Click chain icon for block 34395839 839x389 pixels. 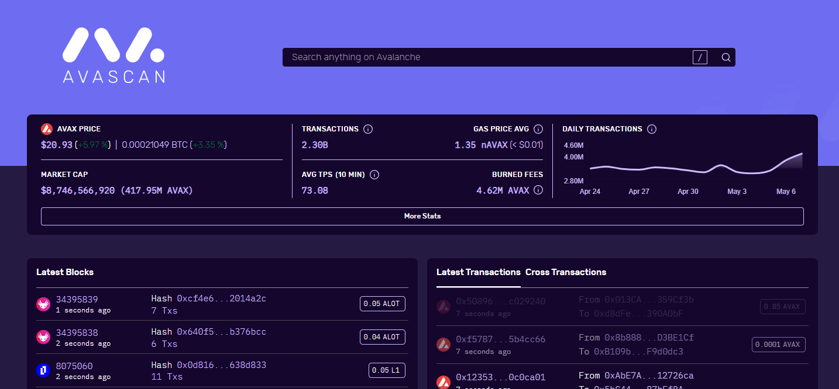pyautogui.click(x=43, y=304)
